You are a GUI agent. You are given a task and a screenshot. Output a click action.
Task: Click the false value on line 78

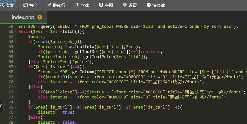pos(69,122)
